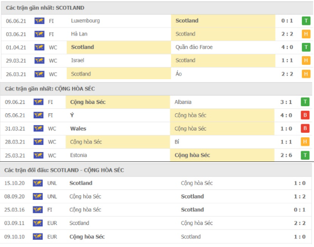Image resolution: width=314 pixels, height=247 pixels.
Task: Open the Albania team link
Action: [183, 102]
